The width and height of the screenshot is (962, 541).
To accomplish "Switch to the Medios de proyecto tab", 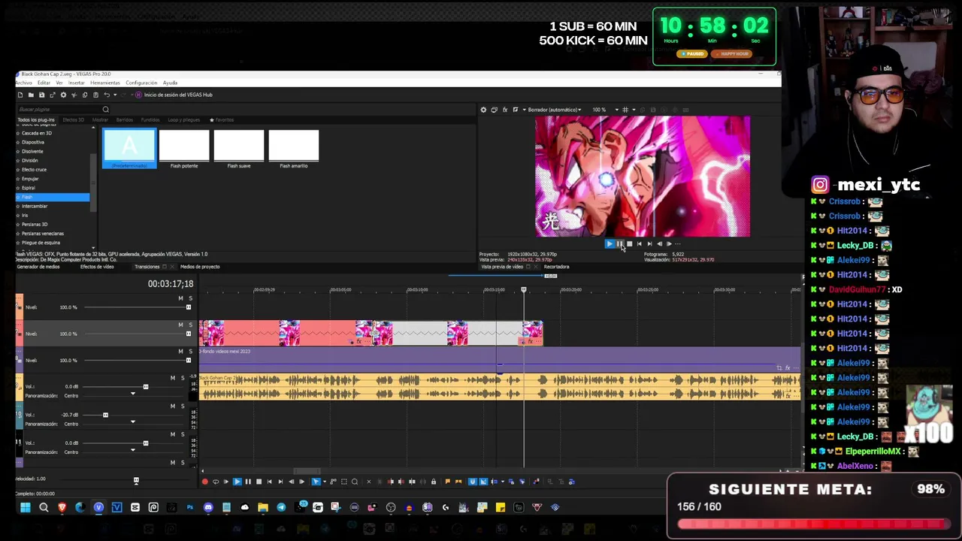I will click(200, 267).
